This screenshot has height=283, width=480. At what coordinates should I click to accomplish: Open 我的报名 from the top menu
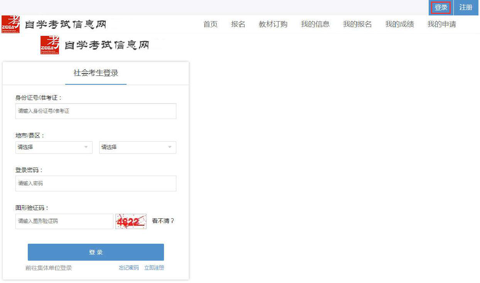tap(357, 24)
